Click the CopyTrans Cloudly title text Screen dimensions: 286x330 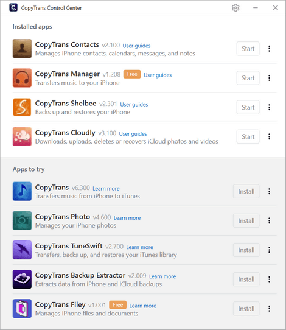click(65, 133)
